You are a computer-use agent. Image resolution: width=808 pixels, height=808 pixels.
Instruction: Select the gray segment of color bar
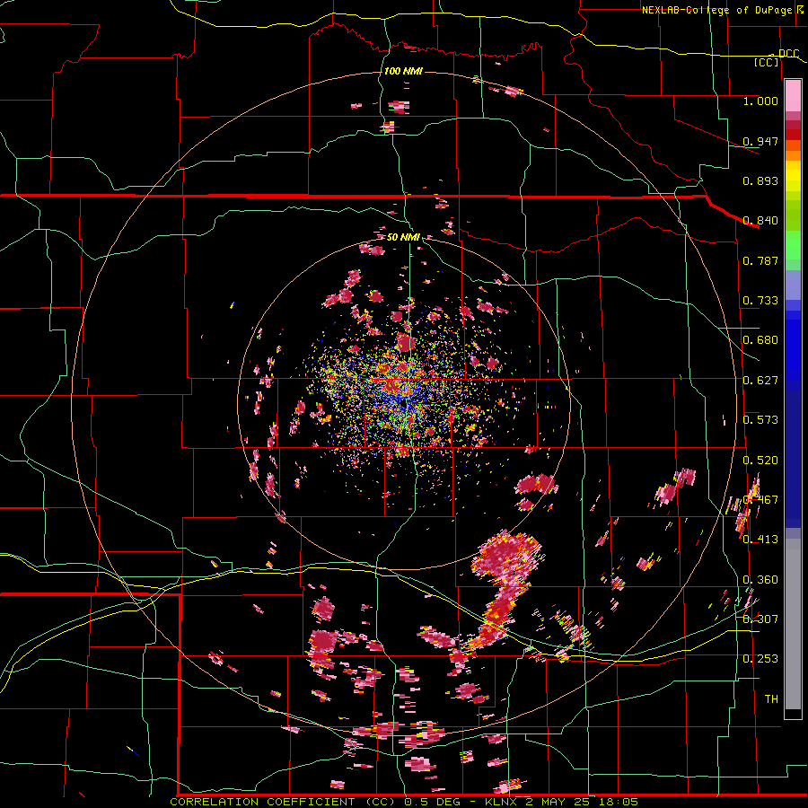[793, 624]
